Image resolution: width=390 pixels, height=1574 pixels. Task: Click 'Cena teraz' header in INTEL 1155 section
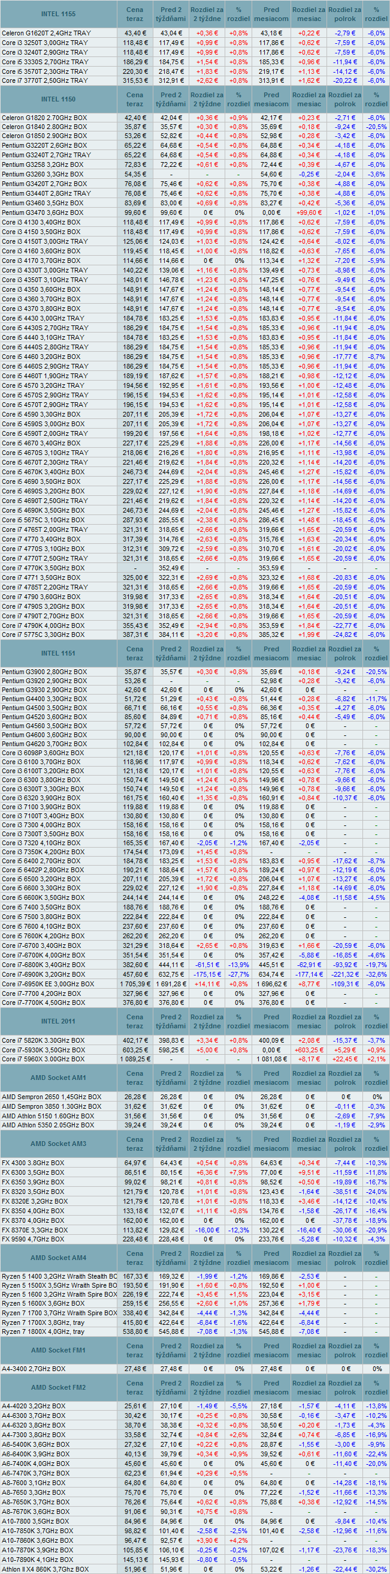coord(135,14)
